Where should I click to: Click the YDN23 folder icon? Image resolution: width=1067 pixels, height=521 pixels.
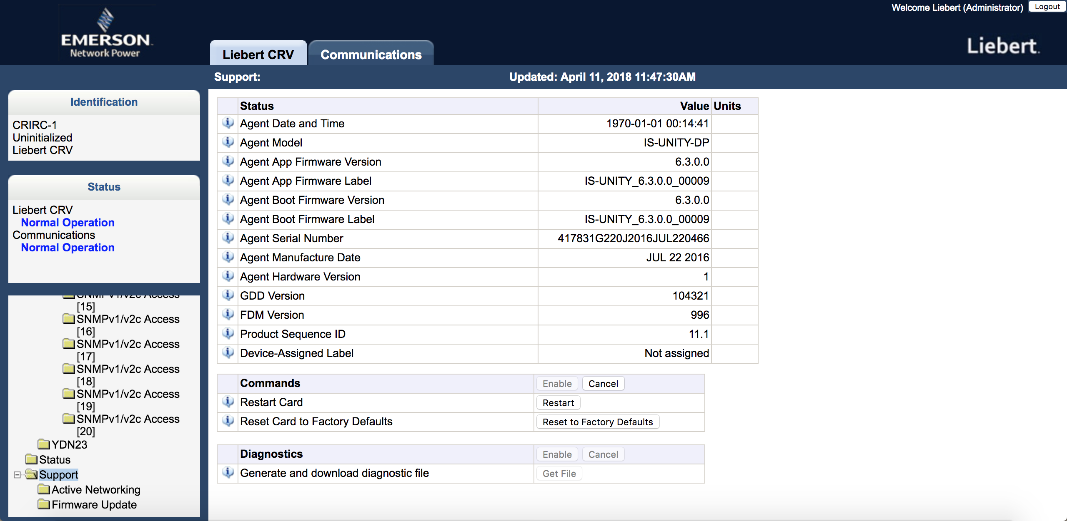click(43, 444)
